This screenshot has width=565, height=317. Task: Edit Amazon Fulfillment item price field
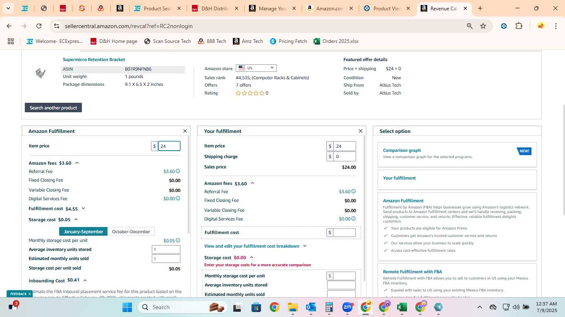click(x=169, y=146)
